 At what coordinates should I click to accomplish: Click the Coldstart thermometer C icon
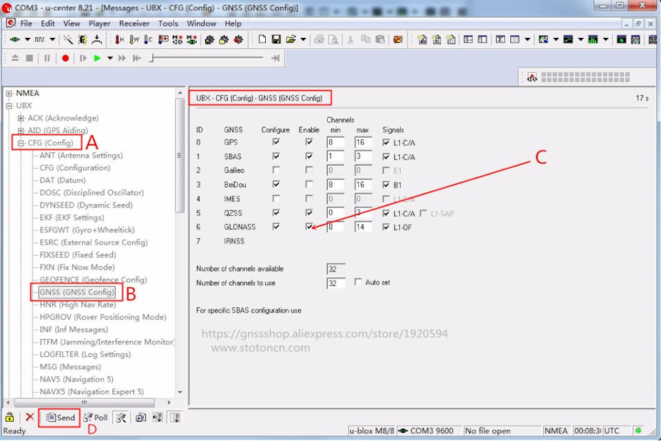148,40
